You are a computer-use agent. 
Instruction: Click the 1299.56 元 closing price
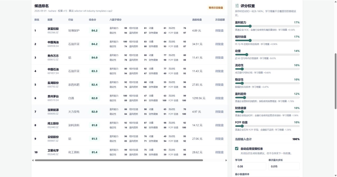tap(199, 98)
